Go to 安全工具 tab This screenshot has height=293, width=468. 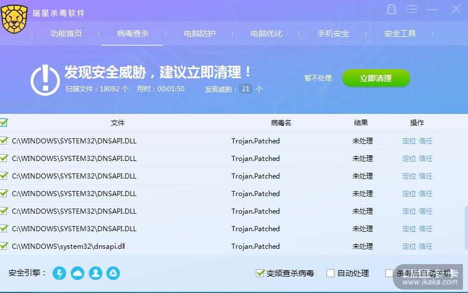400,33
